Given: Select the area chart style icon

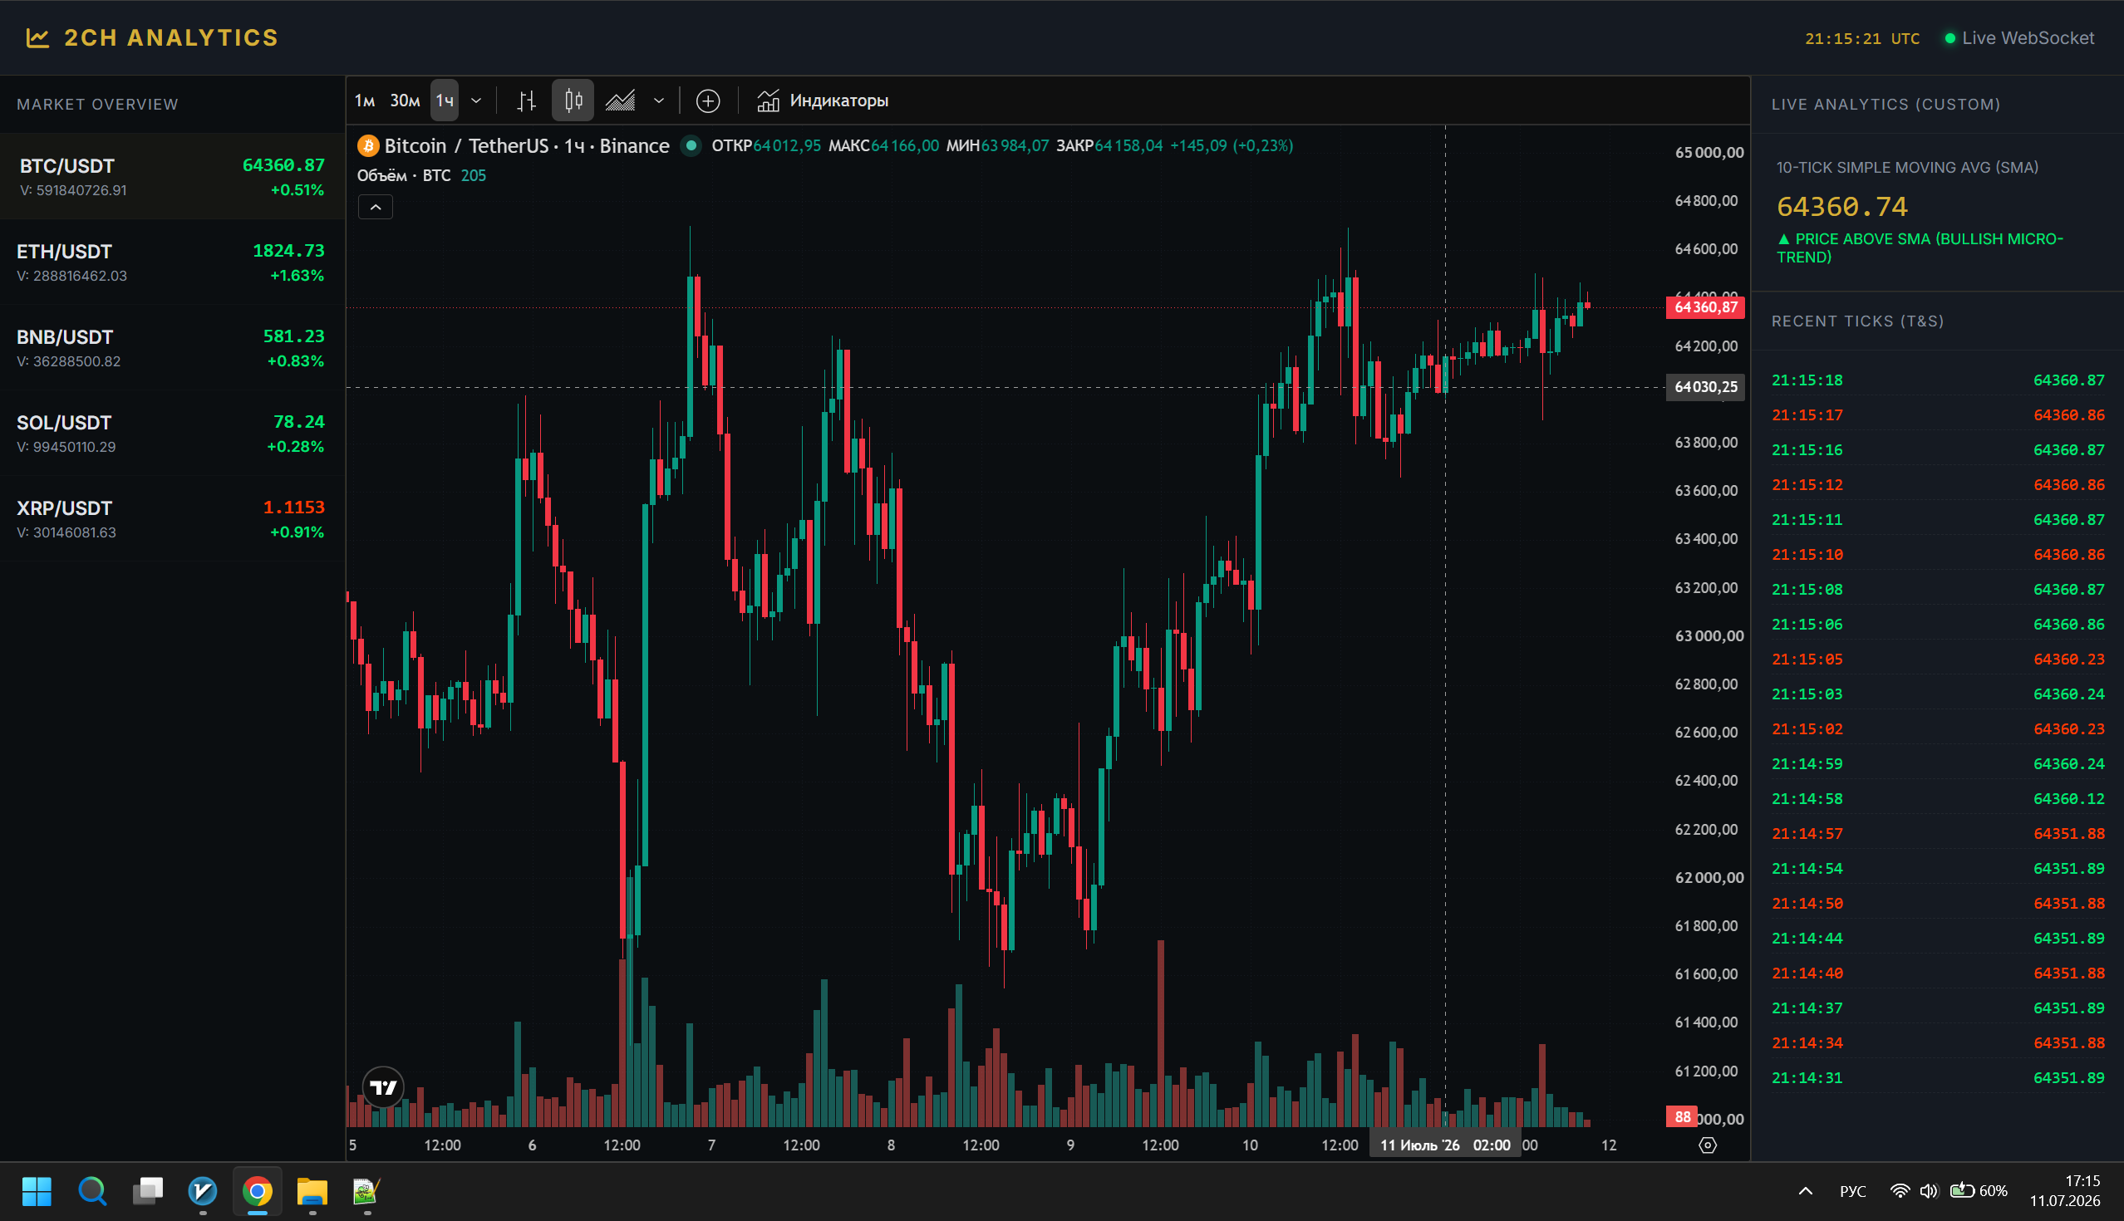Looking at the screenshot, I should (621, 101).
